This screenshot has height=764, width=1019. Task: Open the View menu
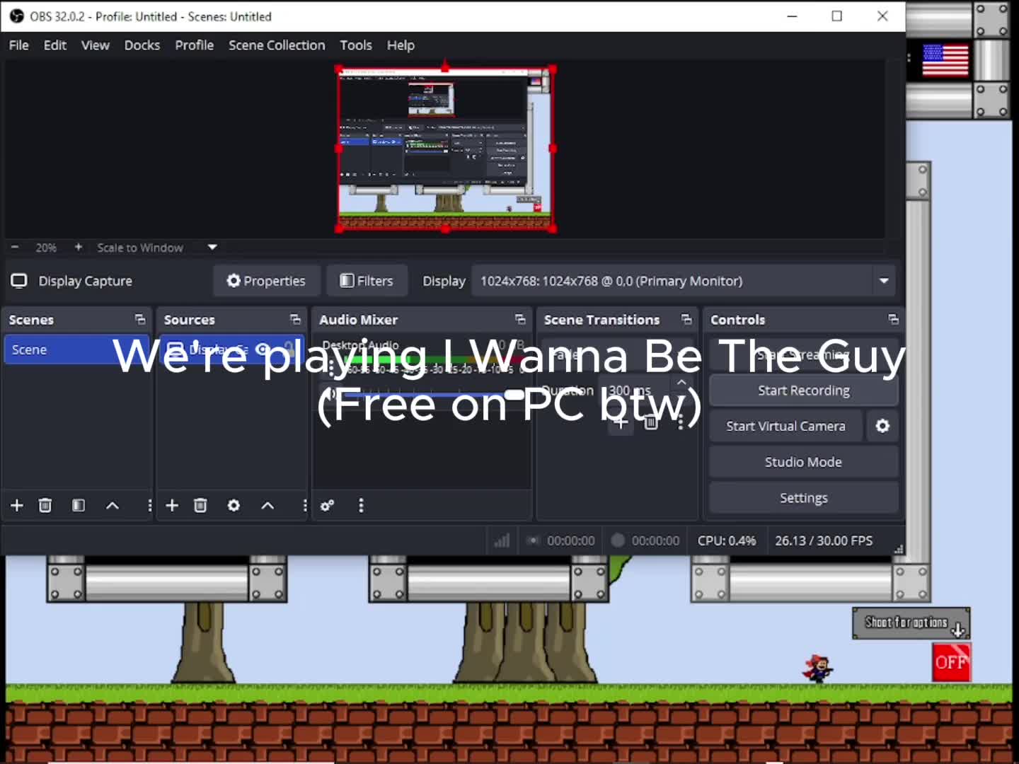(x=96, y=45)
